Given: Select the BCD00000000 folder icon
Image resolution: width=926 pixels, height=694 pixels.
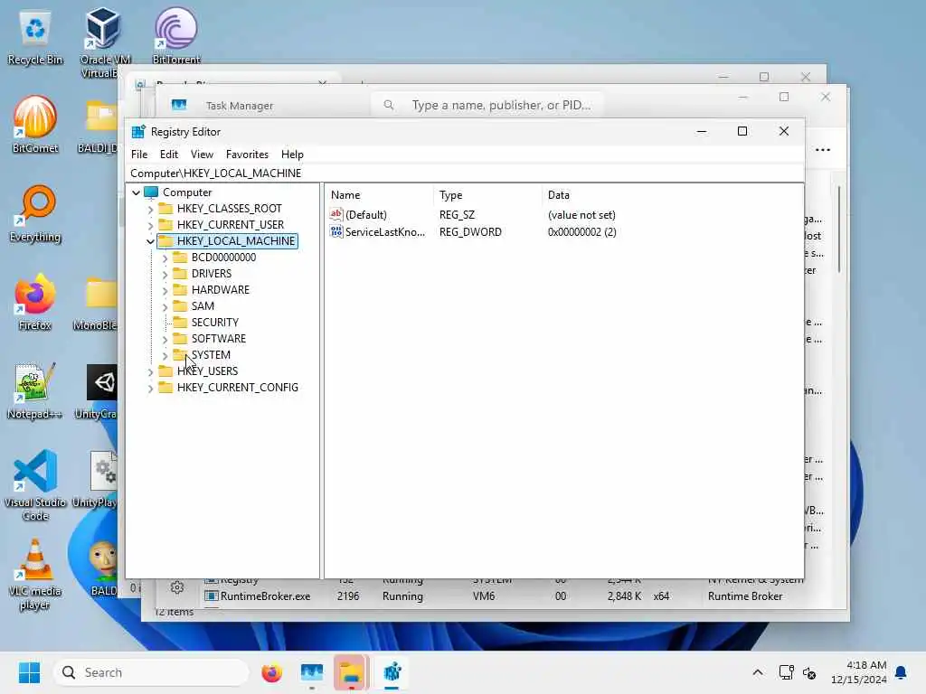Looking at the screenshot, I should [180, 258].
